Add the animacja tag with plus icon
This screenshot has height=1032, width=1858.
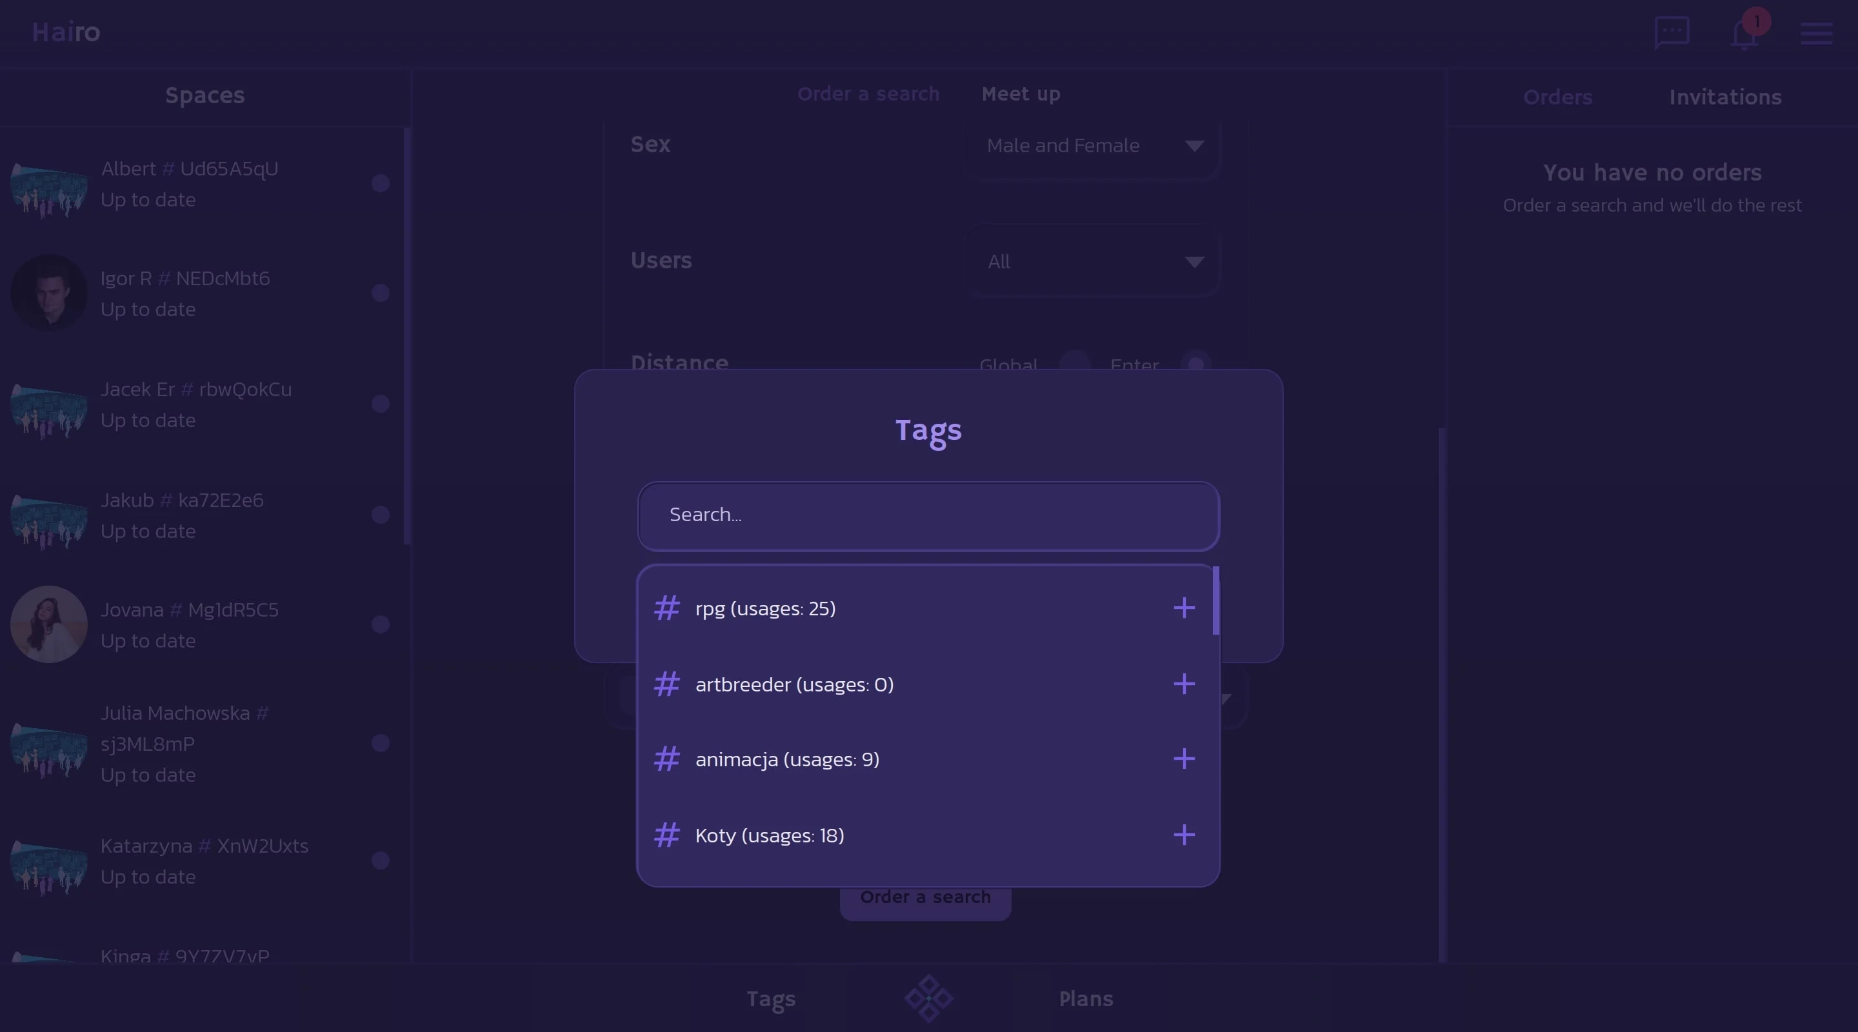click(x=1184, y=759)
